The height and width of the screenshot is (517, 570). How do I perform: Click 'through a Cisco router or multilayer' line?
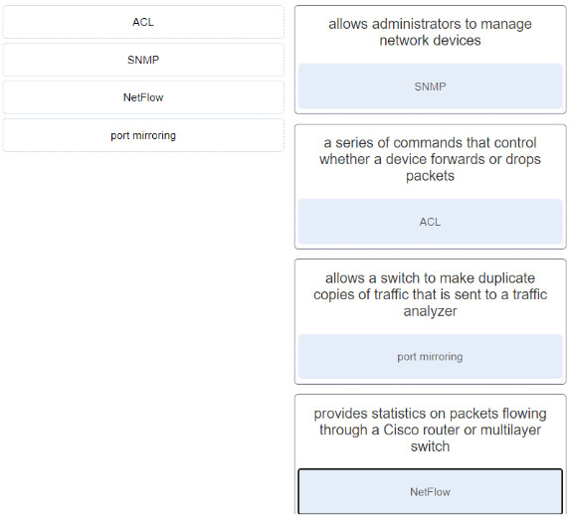click(x=430, y=430)
